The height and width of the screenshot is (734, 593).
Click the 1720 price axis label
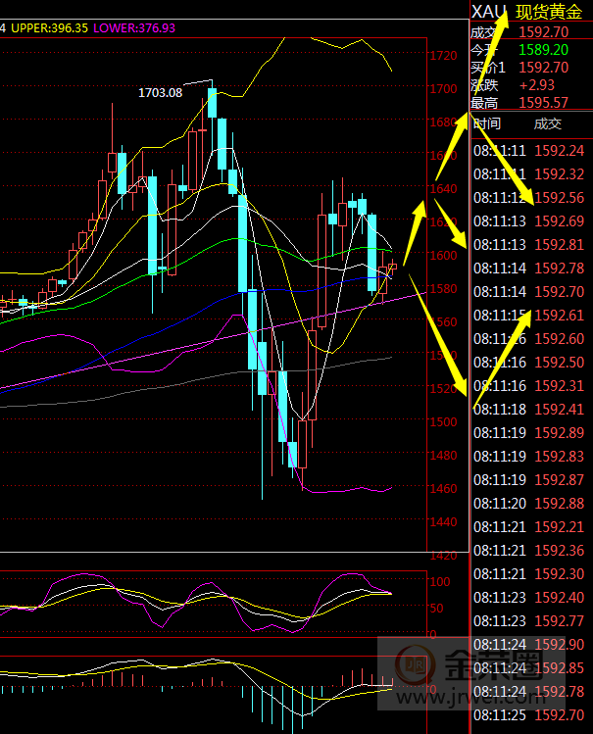click(x=443, y=55)
